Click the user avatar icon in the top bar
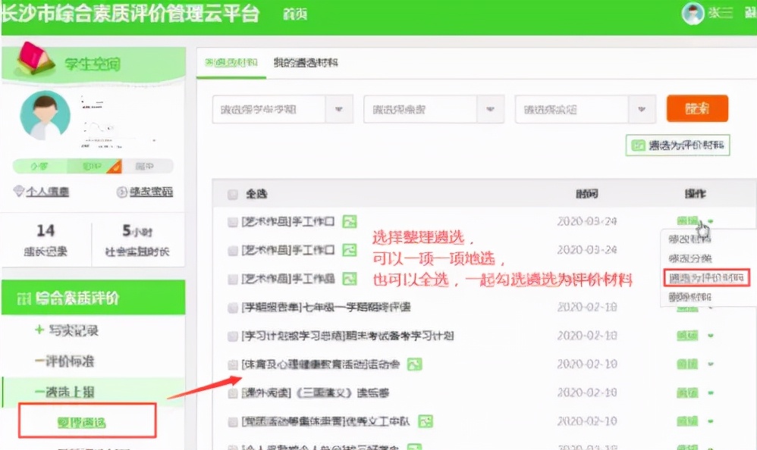Viewport: 757px width, 450px height. pyautogui.click(x=693, y=14)
